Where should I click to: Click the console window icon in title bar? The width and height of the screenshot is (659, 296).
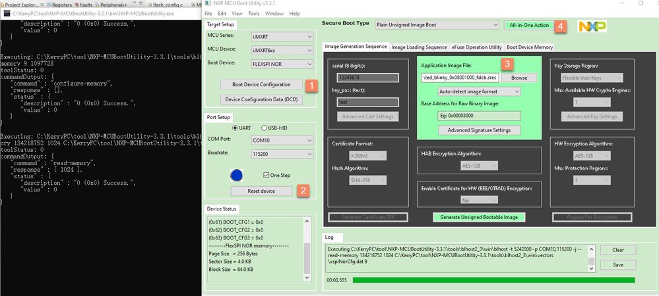(x=7, y=13)
